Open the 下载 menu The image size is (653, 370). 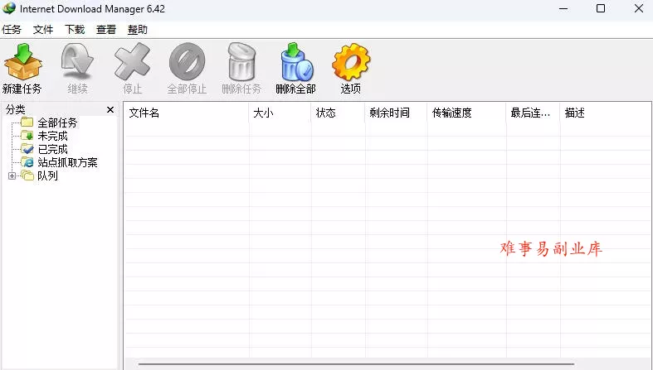[x=75, y=30]
